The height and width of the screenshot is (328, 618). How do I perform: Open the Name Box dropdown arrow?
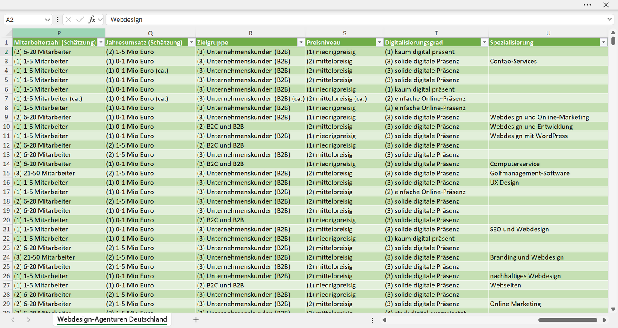[47, 20]
